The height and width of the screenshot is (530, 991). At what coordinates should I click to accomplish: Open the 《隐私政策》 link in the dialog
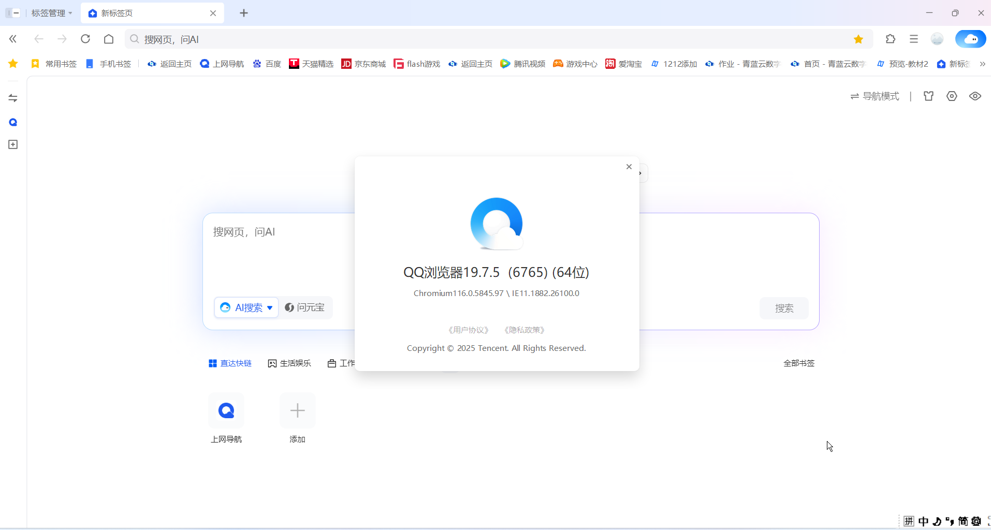[524, 330]
